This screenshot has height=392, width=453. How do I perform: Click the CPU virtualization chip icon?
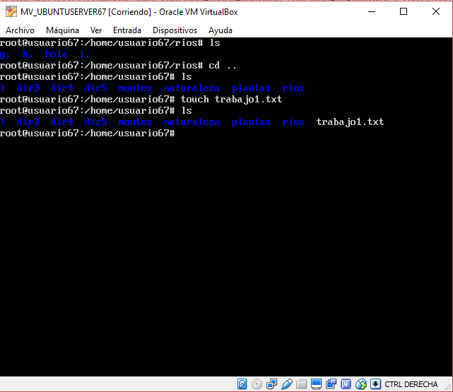pyautogui.click(x=346, y=384)
